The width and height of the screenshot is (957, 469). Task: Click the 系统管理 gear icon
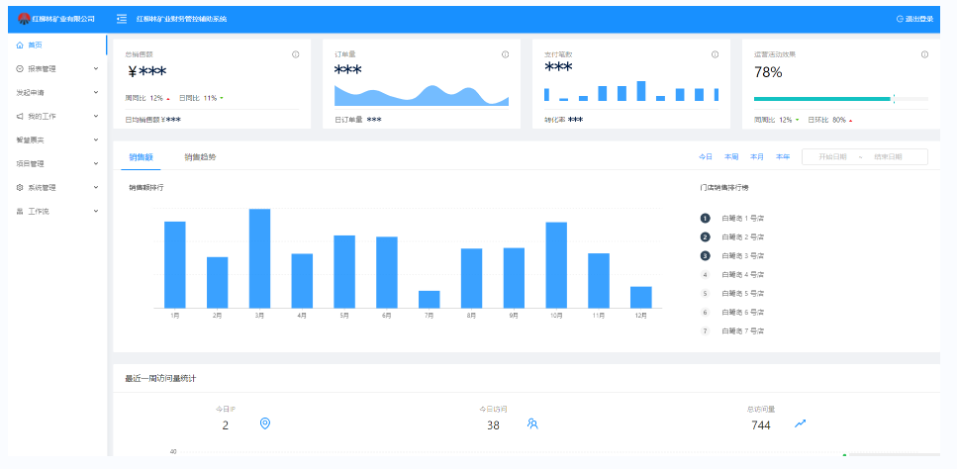20,188
